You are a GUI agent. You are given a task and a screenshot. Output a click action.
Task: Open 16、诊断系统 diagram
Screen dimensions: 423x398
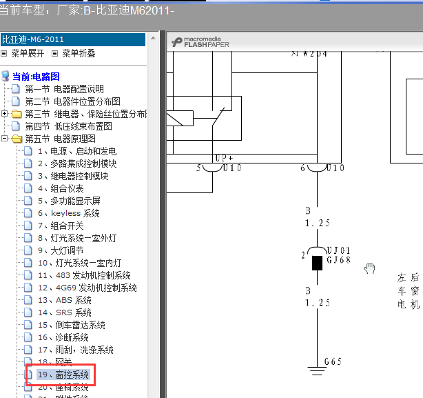pyautogui.click(x=63, y=337)
